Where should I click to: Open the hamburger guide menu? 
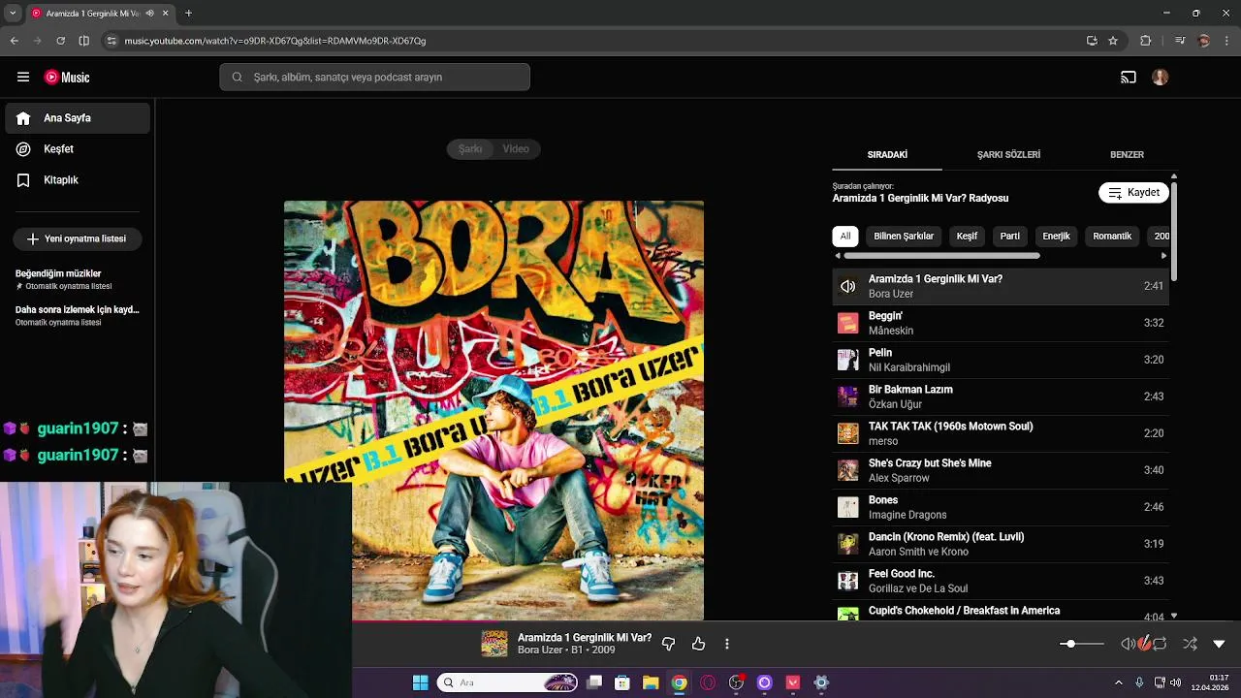pyautogui.click(x=23, y=77)
